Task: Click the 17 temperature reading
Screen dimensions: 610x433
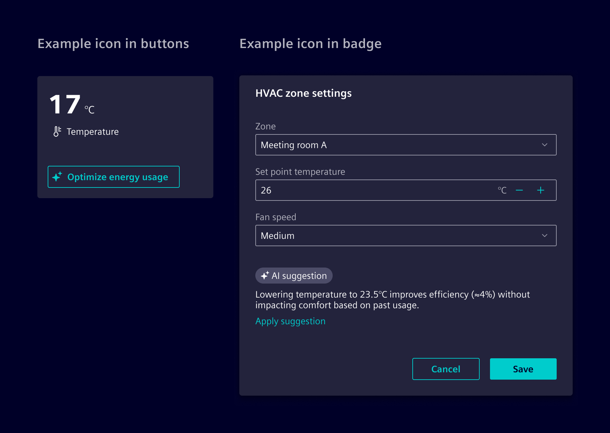Action: pyautogui.click(x=65, y=104)
